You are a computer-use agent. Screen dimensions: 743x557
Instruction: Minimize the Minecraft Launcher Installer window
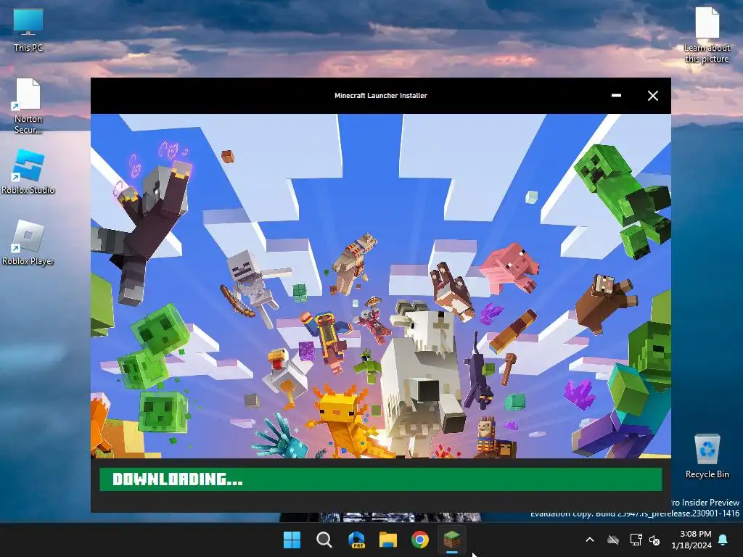point(617,96)
